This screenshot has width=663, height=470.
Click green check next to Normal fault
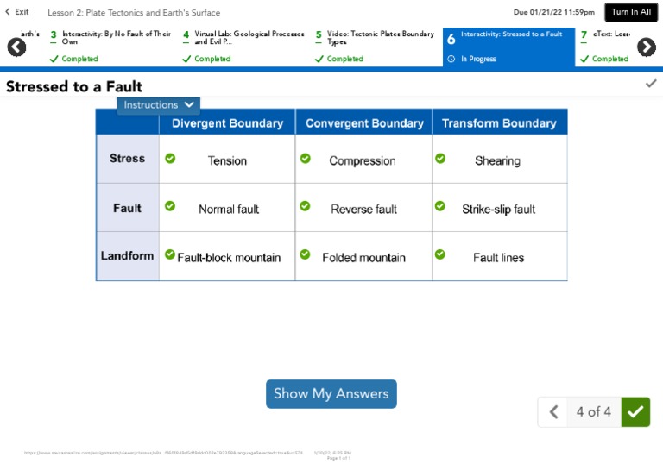click(x=170, y=206)
